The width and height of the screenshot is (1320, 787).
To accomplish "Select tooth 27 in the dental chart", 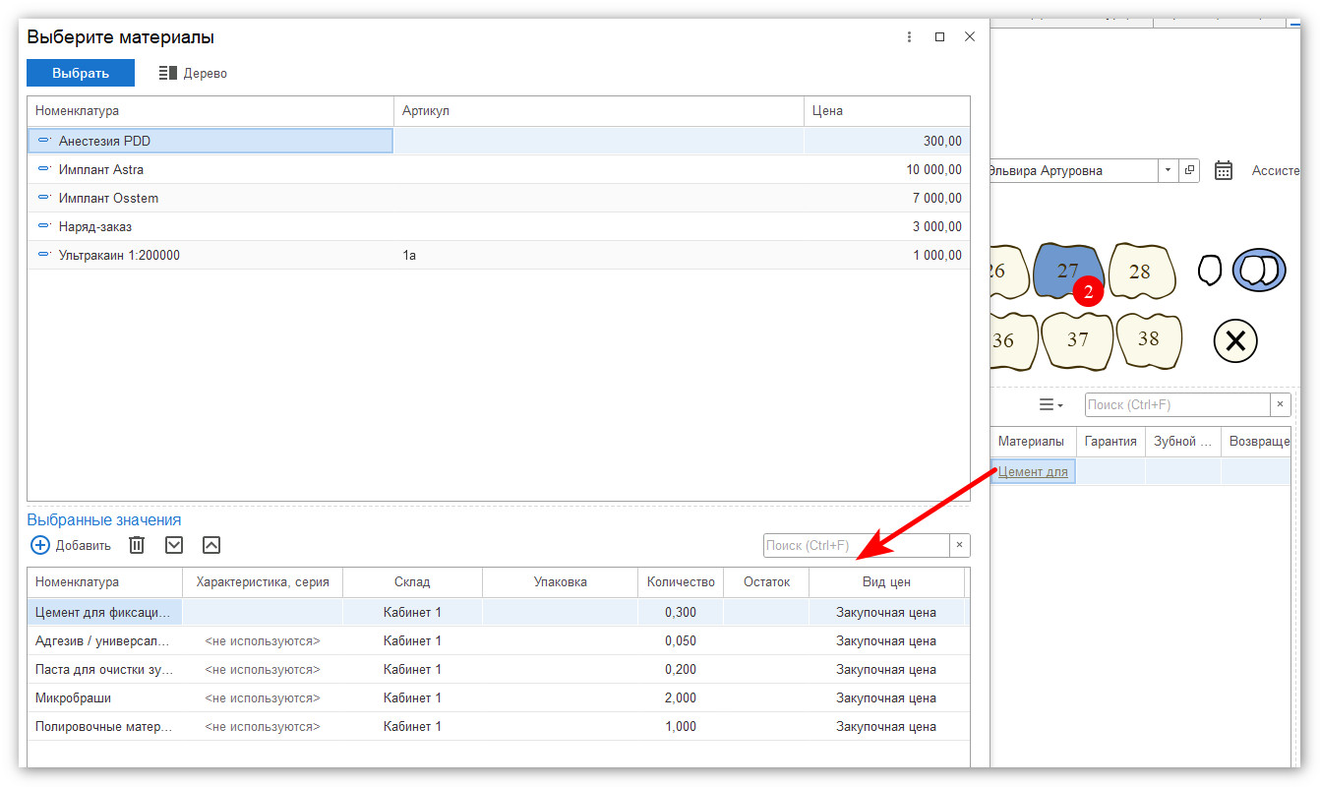I will [1068, 271].
